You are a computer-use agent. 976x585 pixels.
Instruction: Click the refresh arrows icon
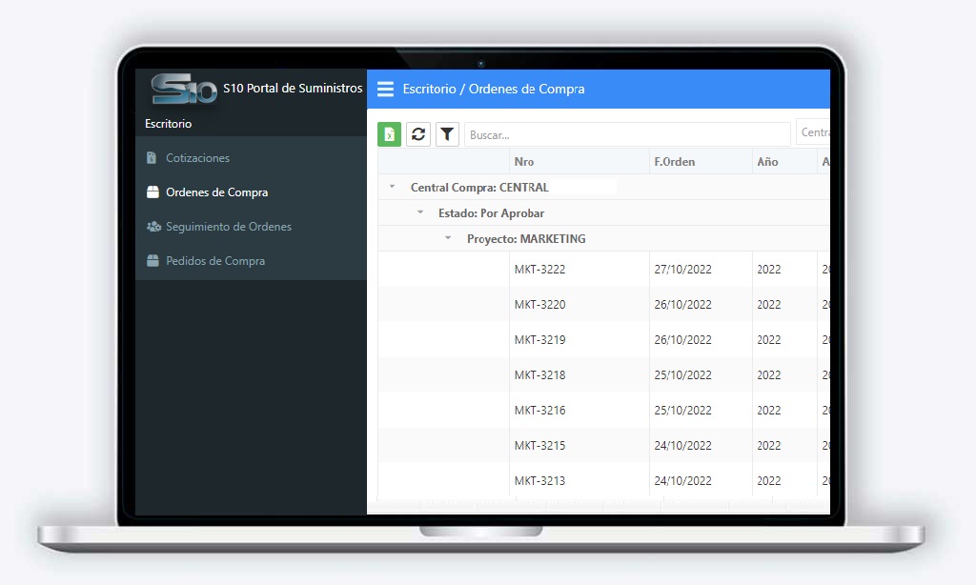(x=418, y=134)
